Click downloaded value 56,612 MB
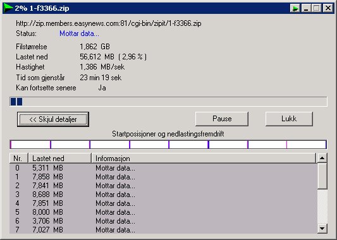The height and width of the screenshot is (240, 337). point(97,57)
